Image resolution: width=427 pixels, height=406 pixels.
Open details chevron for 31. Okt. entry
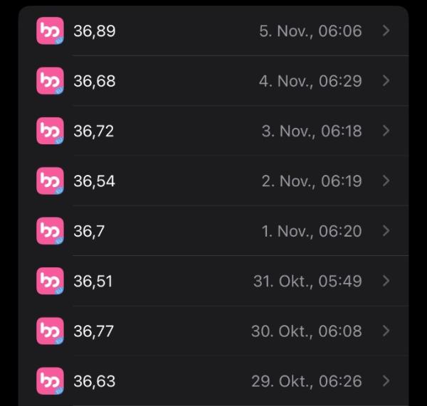tap(386, 281)
